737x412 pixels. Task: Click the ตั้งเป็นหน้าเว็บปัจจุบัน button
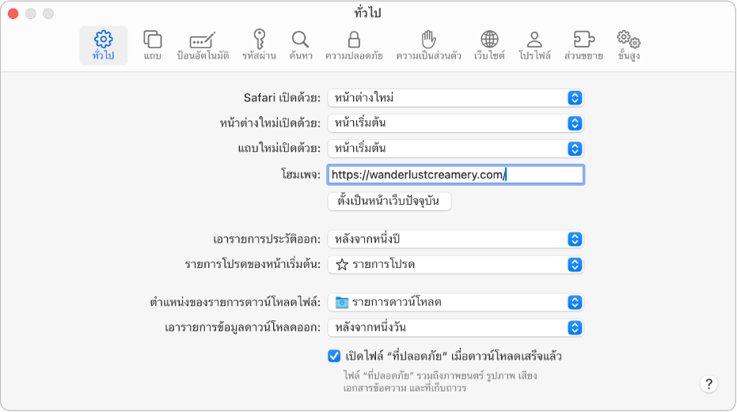pos(389,202)
